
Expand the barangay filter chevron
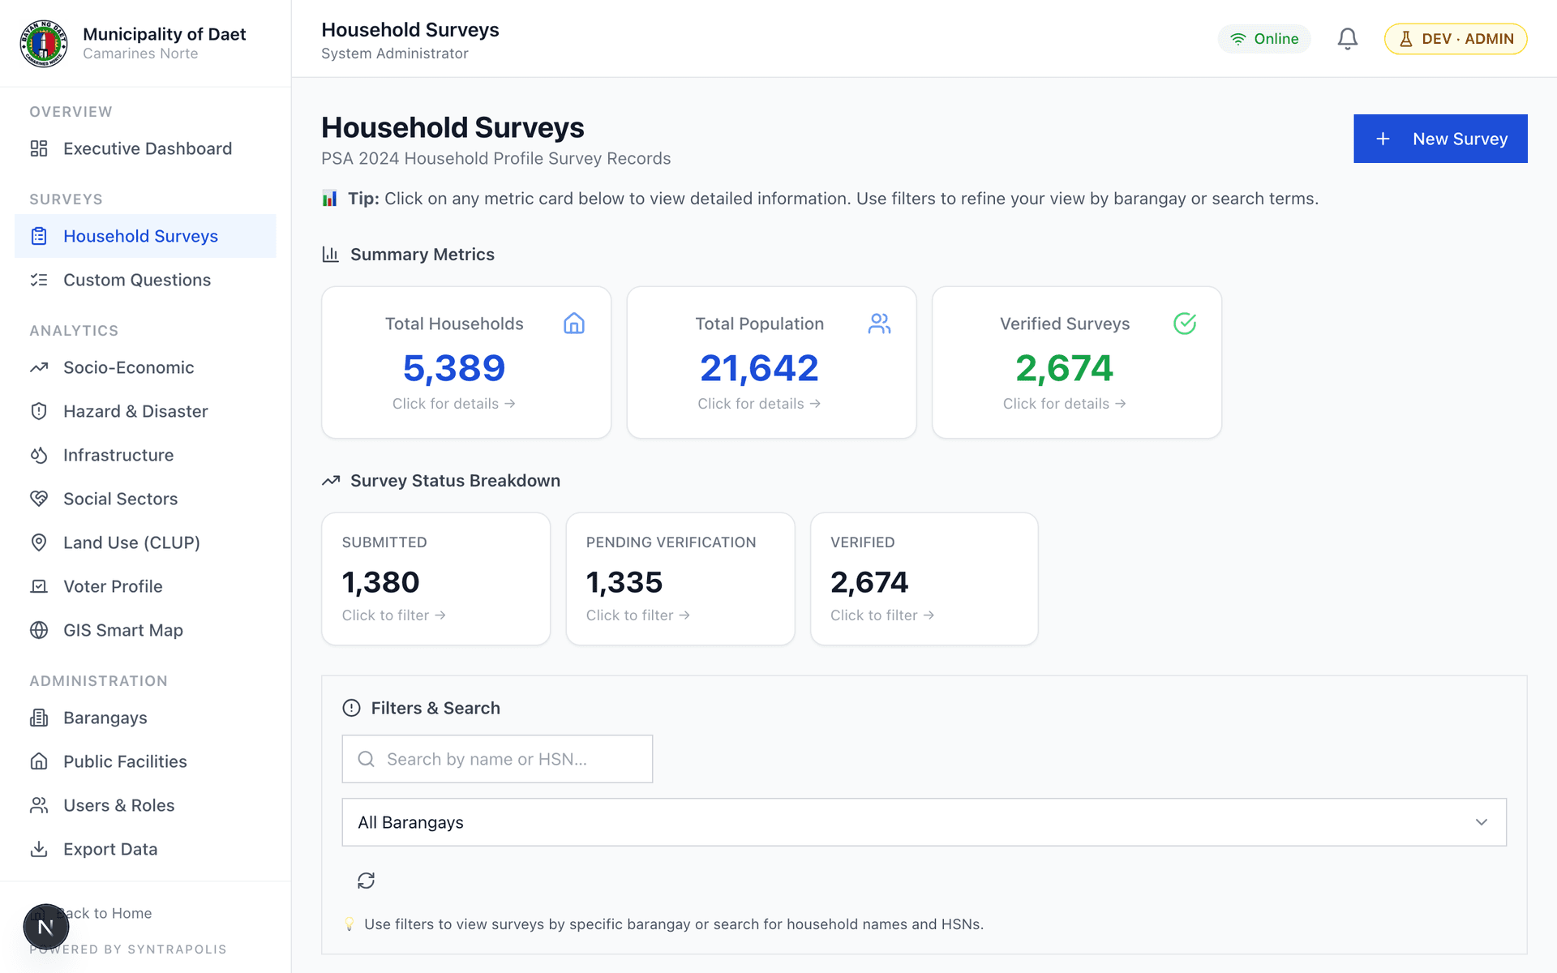1483,821
